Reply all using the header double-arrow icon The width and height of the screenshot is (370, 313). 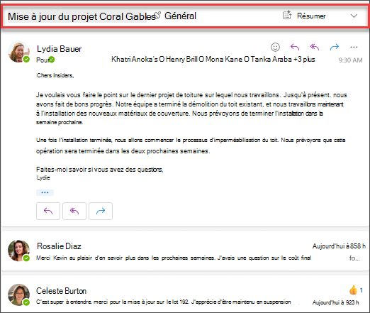tap(315, 47)
